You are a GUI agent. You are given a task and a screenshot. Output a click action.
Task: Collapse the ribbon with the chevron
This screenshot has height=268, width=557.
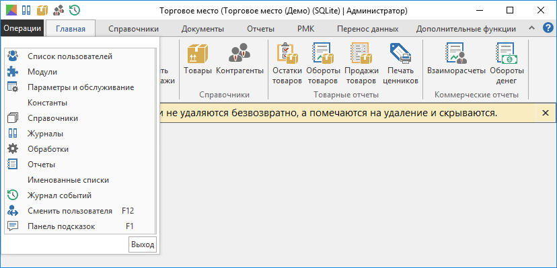(531, 28)
